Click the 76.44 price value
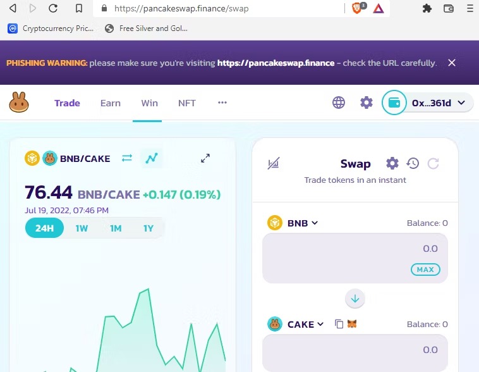The image size is (479, 372). tap(49, 192)
